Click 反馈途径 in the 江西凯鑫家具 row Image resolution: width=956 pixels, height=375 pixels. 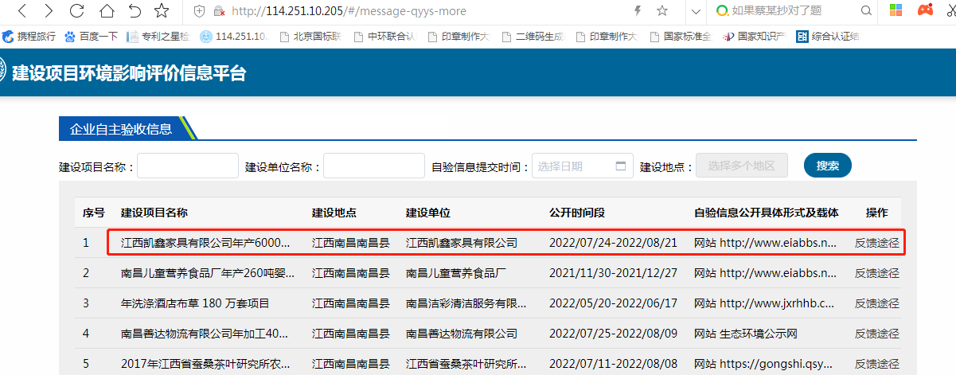coord(877,243)
